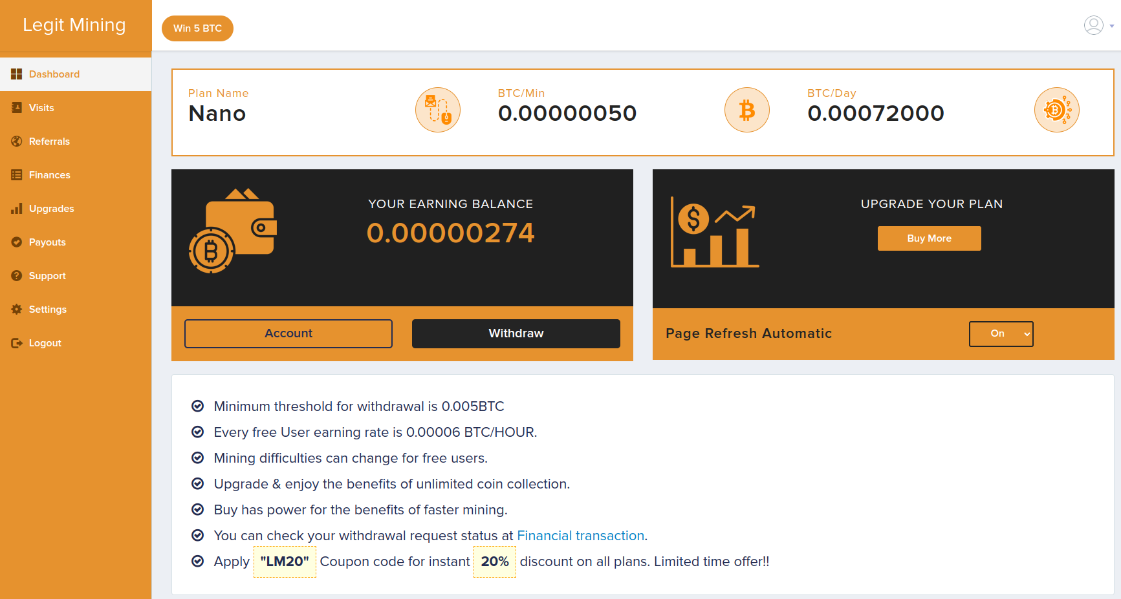Click the Page Refresh Automatic label
Screen dimensions: 1121x599
[749, 333]
